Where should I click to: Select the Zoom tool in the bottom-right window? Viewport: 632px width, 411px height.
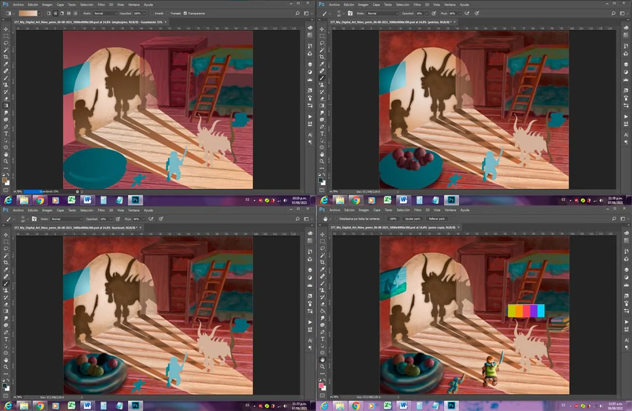[322, 367]
